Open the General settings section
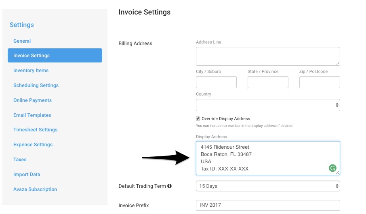 [x=22, y=41]
